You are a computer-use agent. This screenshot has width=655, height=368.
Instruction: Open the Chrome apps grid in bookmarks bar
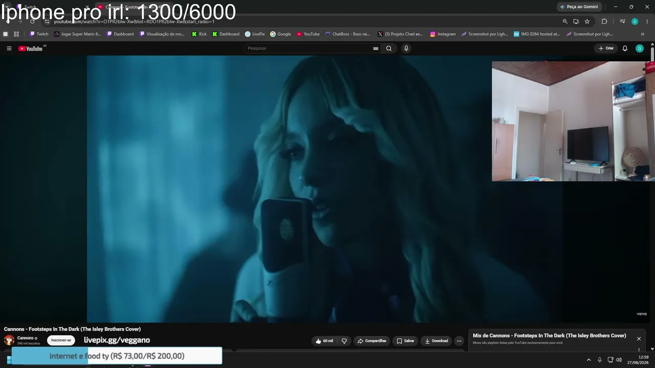[16, 34]
